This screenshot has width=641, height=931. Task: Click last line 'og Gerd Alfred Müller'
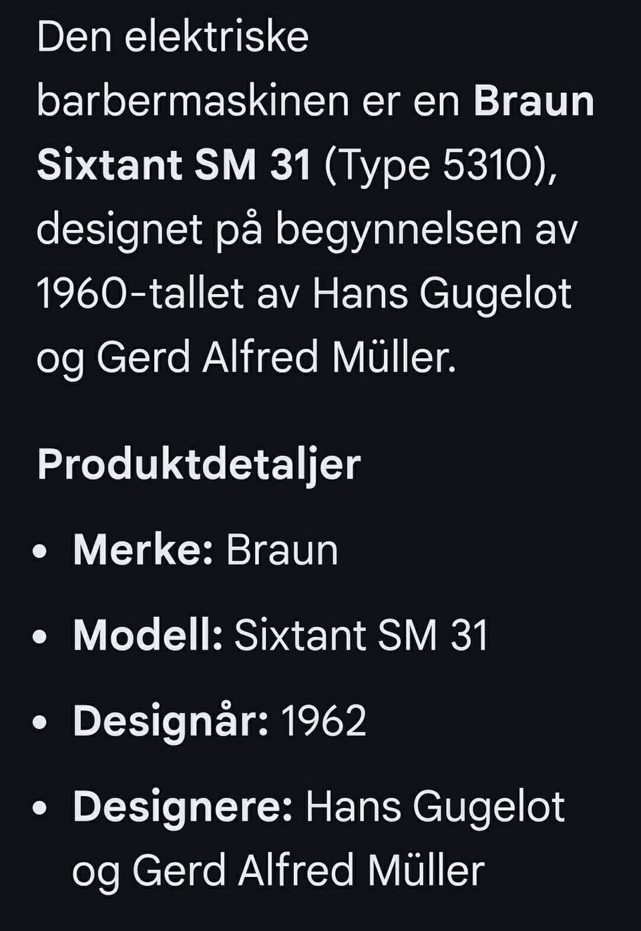278,870
